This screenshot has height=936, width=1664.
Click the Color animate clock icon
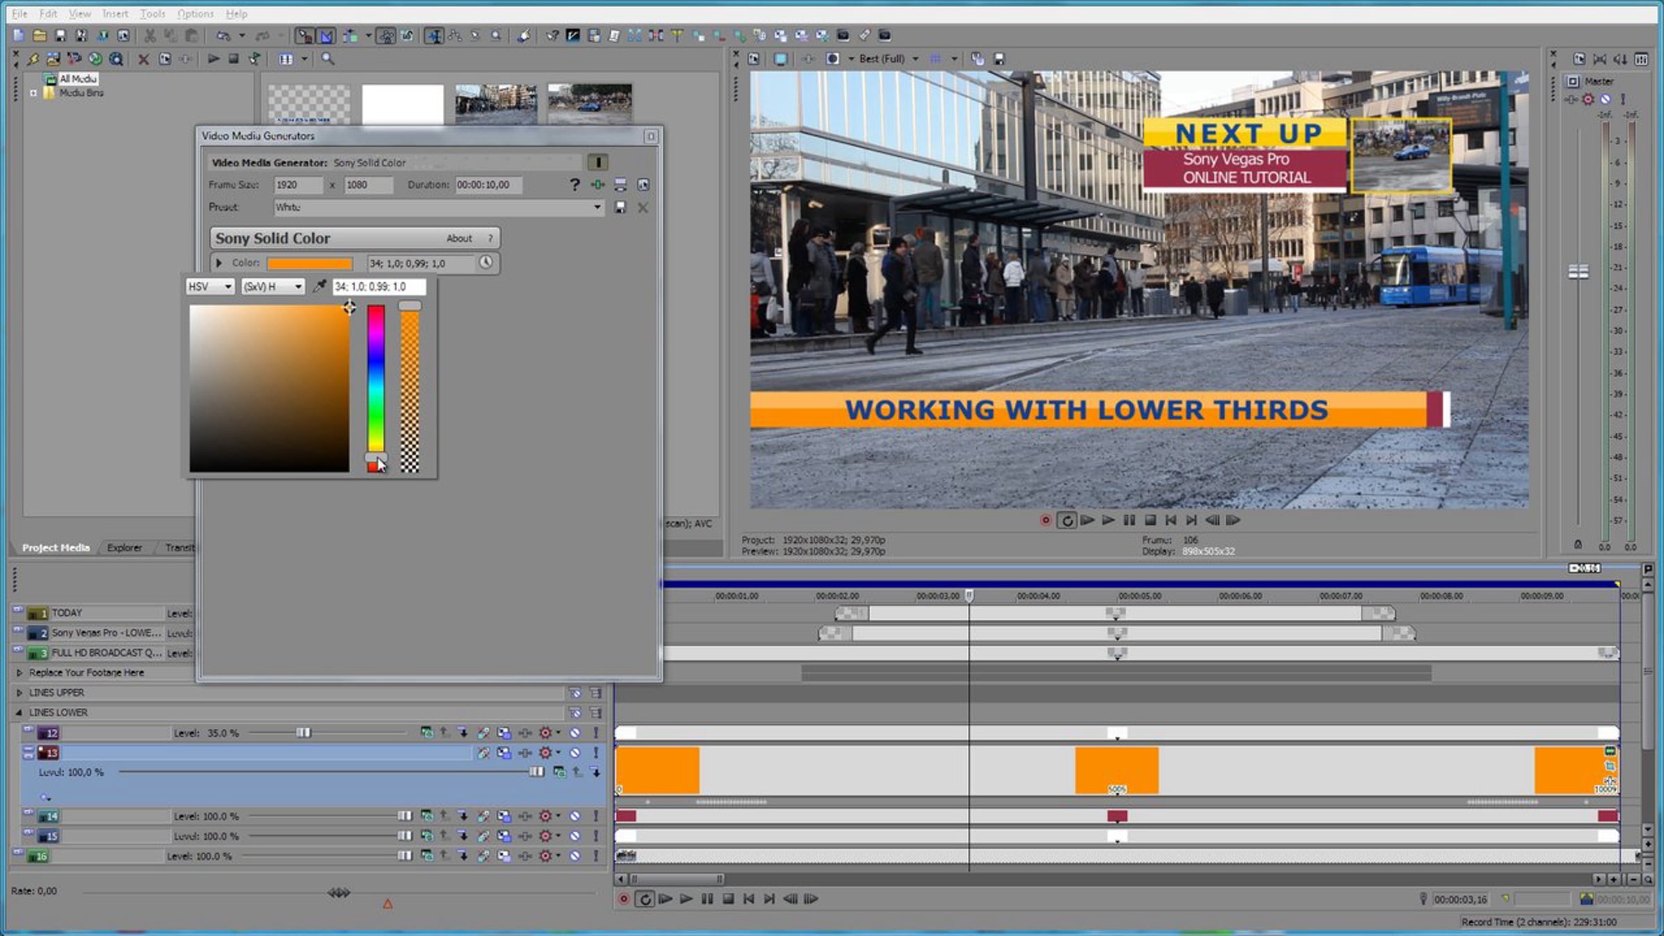pyautogui.click(x=485, y=263)
